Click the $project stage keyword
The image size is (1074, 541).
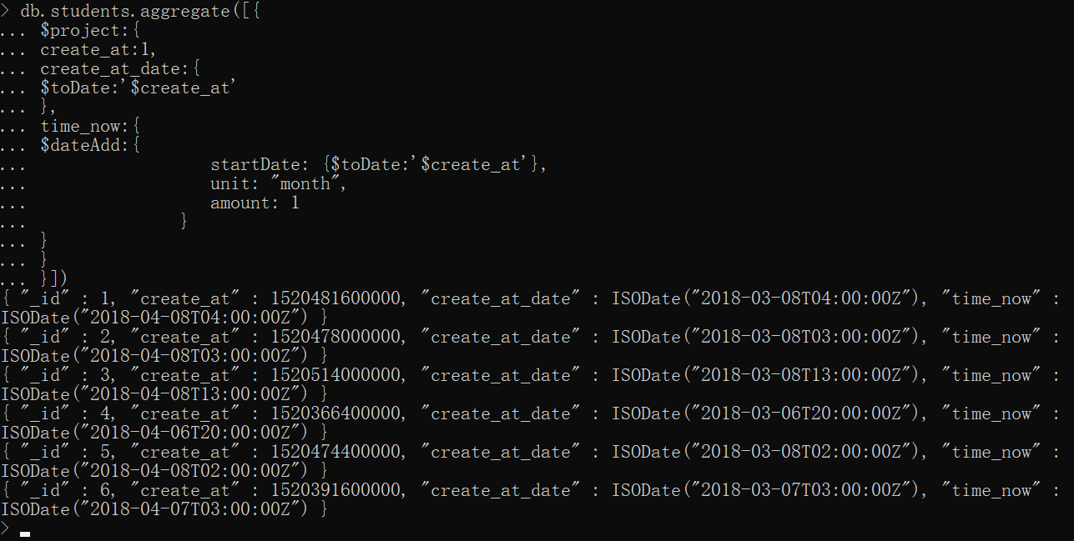pos(80,30)
